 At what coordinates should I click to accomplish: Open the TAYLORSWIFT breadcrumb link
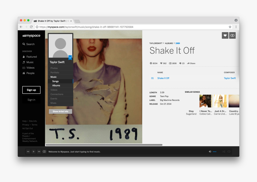(156, 43)
